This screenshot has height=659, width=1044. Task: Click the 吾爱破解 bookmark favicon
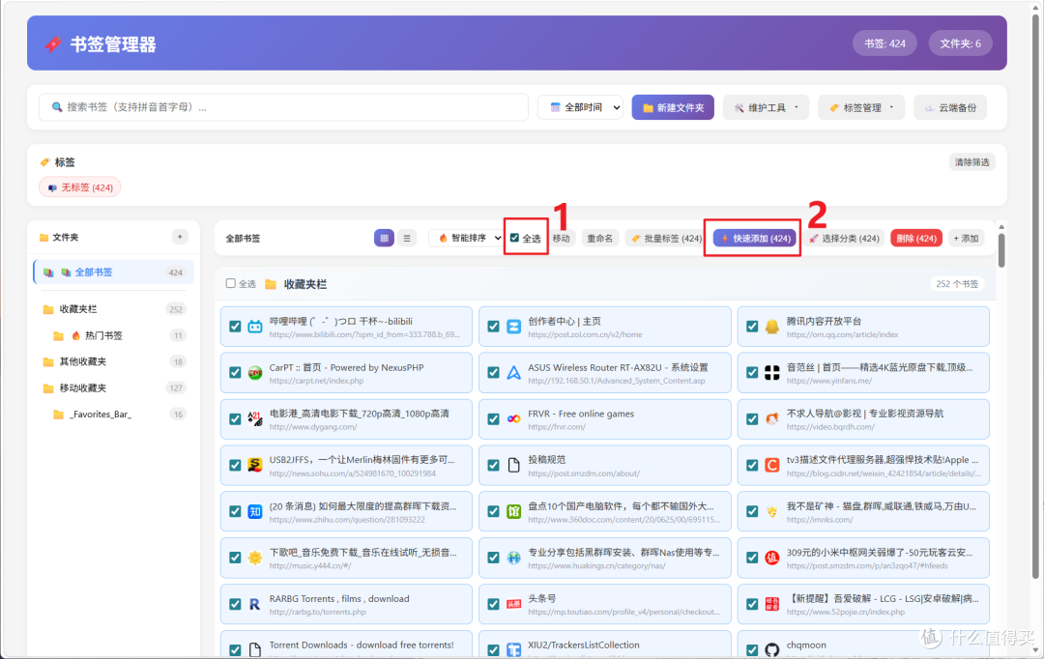(x=771, y=604)
